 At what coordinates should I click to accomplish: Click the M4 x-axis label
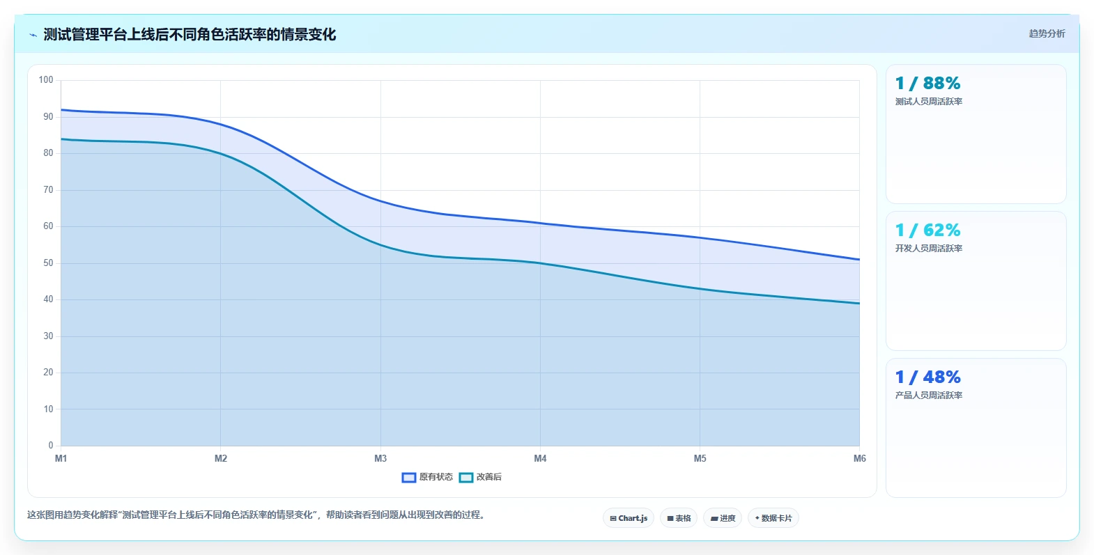click(x=540, y=458)
